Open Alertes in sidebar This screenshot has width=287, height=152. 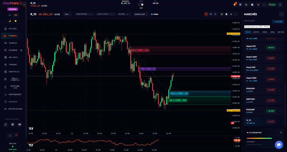point(13,102)
